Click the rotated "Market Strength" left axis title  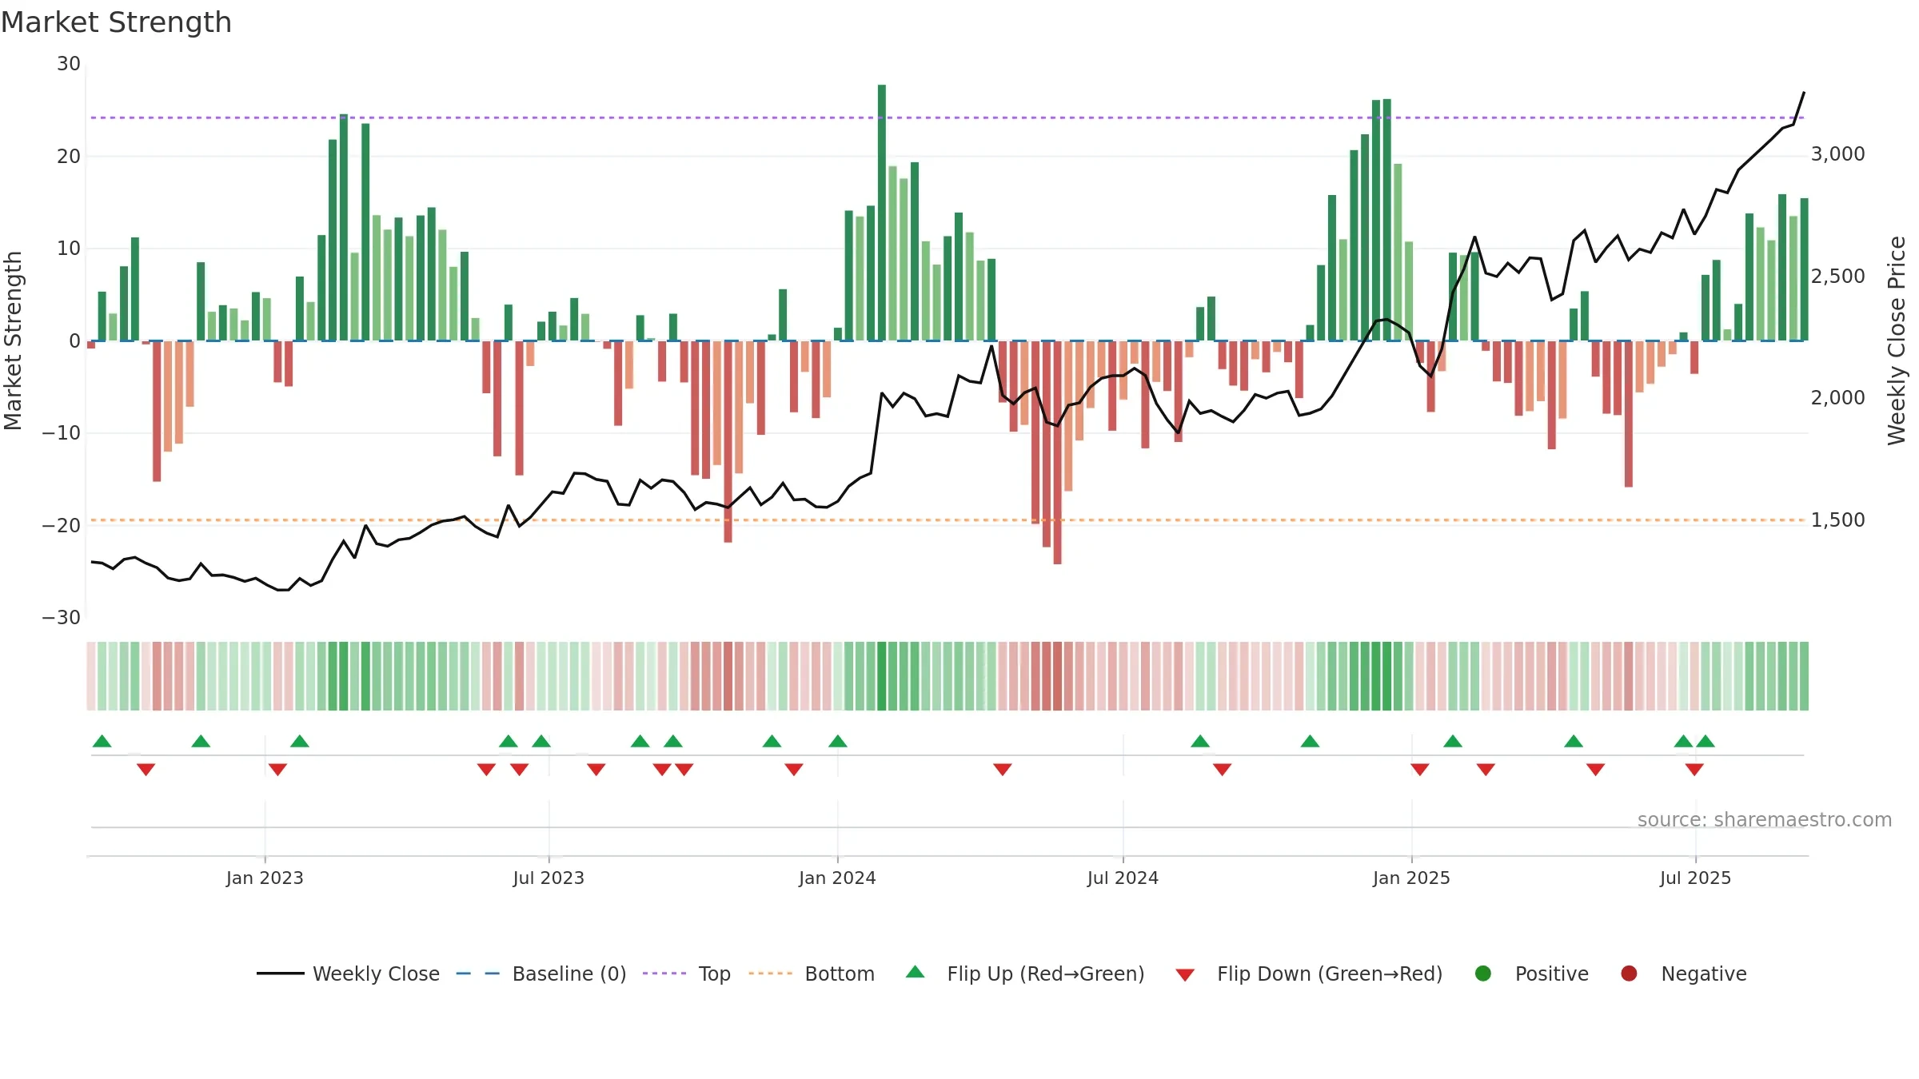point(13,340)
